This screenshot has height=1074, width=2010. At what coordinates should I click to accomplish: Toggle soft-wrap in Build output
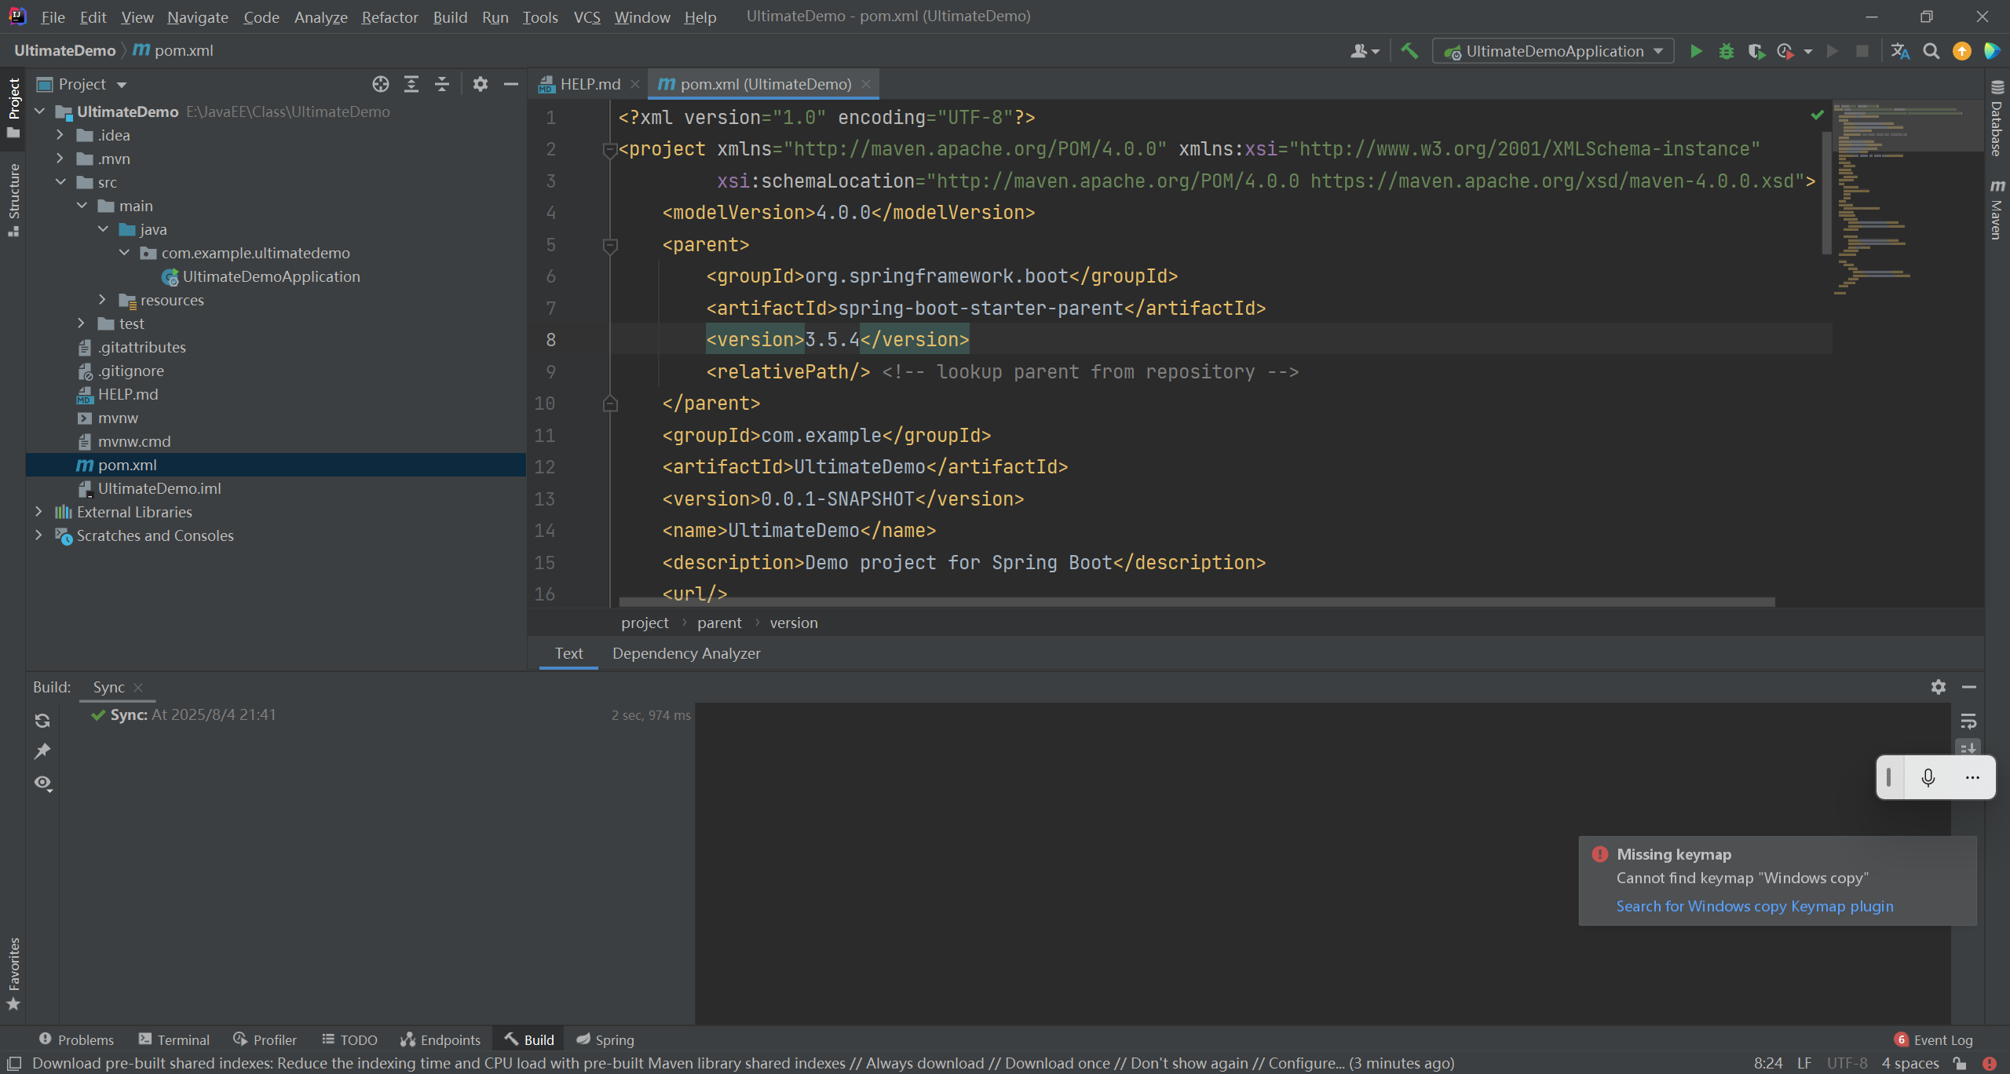[1968, 721]
